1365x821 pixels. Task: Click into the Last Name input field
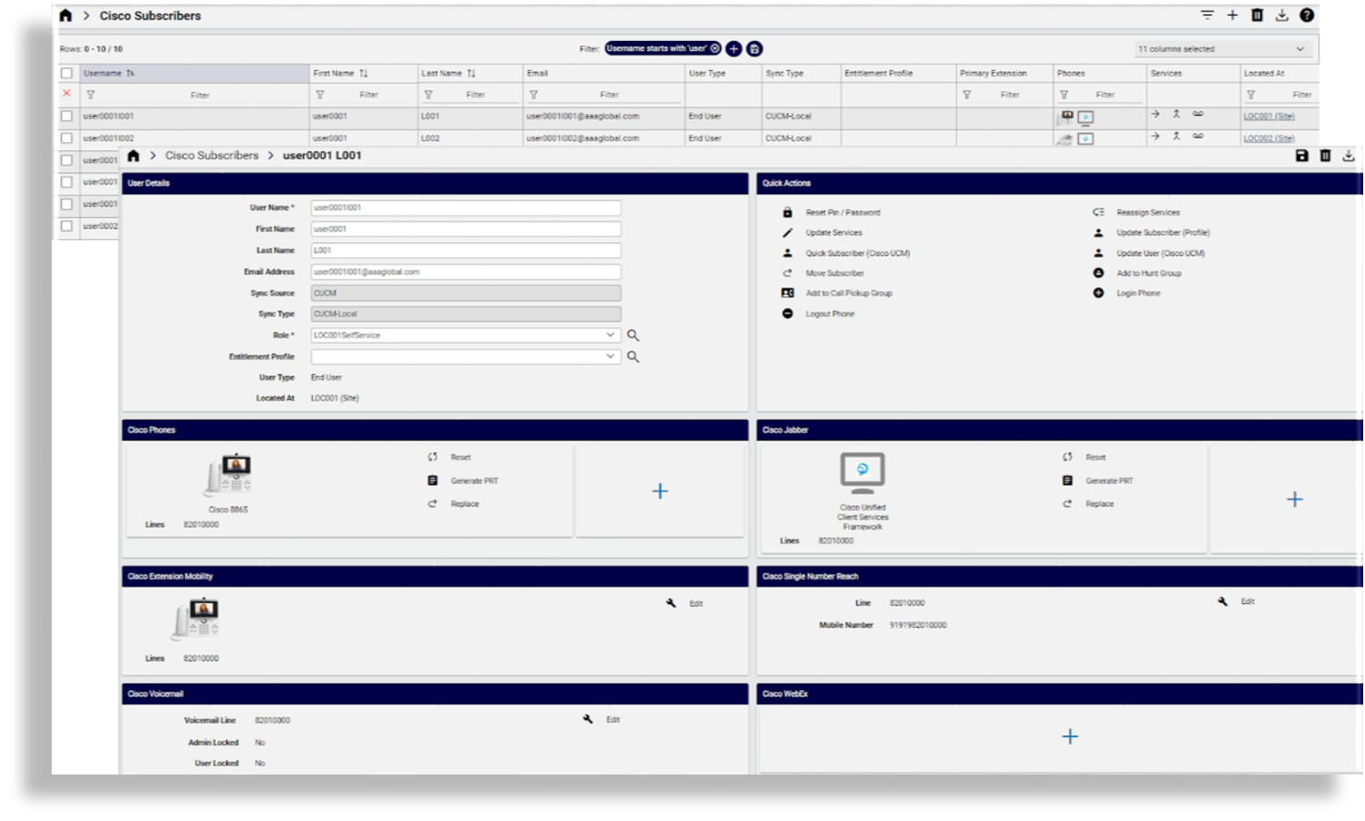pyautogui.click(x=465, y=251)
